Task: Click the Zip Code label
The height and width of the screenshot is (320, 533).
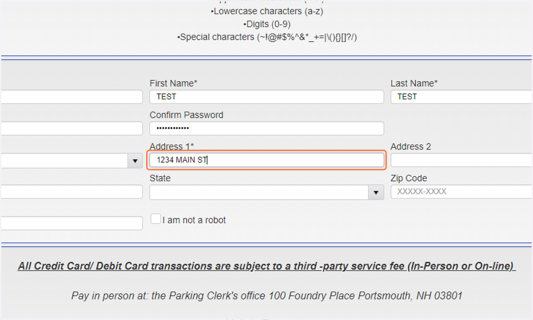Action: (409, 178)
